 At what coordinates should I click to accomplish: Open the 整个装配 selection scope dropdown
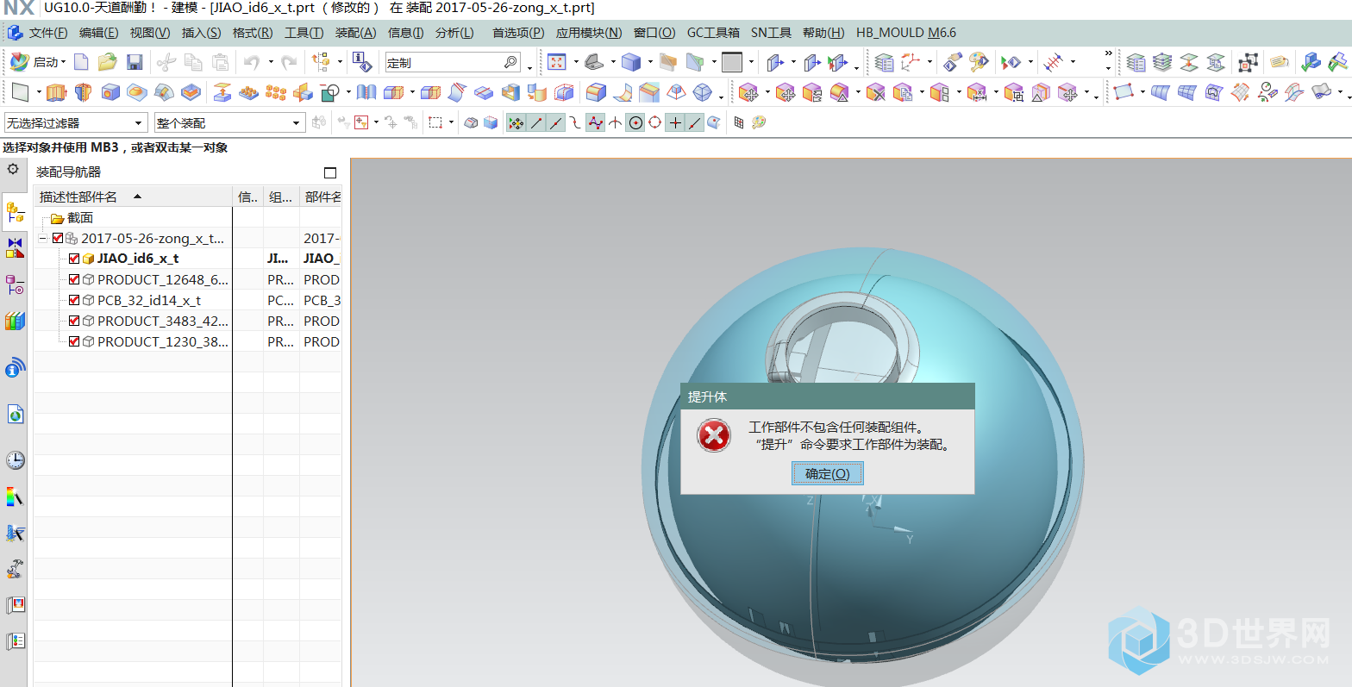(229, 123)
